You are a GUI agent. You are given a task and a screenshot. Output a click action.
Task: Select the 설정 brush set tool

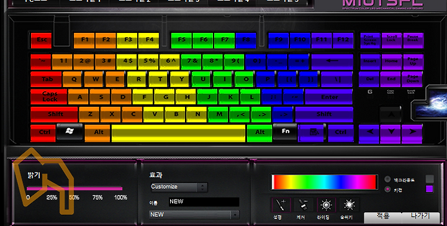[281, 205]
